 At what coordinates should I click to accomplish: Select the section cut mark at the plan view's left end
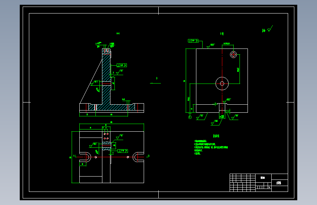[75, 156]
